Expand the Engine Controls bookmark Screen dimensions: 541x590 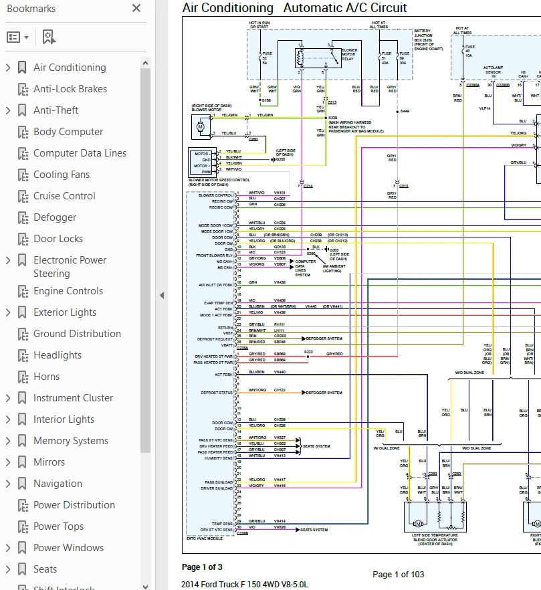click(x=7, y=291)
